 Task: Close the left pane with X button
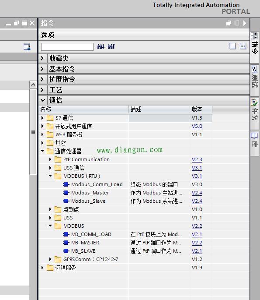pos(32,23)
